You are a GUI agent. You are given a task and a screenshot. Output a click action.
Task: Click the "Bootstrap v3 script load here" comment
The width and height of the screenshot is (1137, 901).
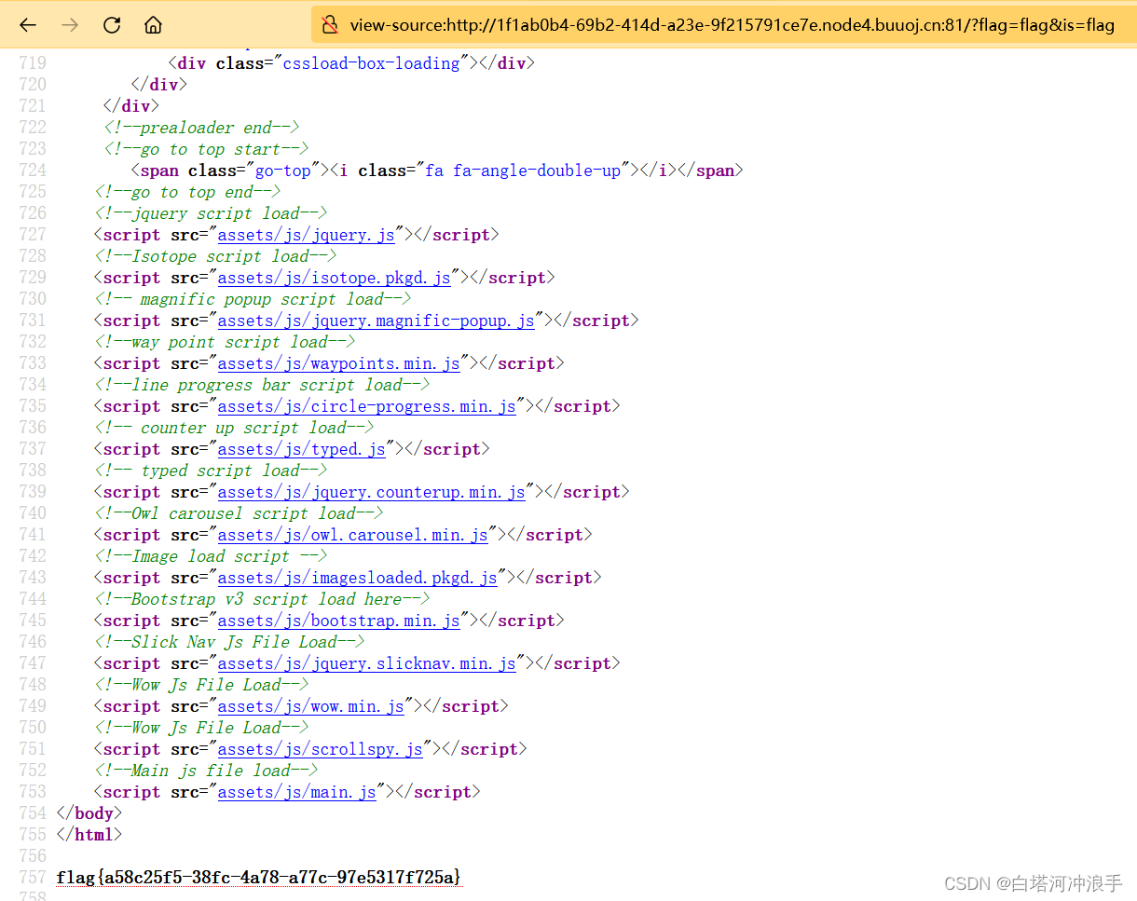pos(262,599)
